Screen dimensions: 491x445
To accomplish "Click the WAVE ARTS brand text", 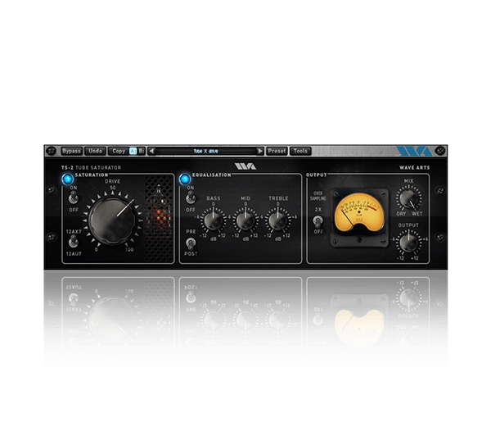I will click(x=415, y=168).
